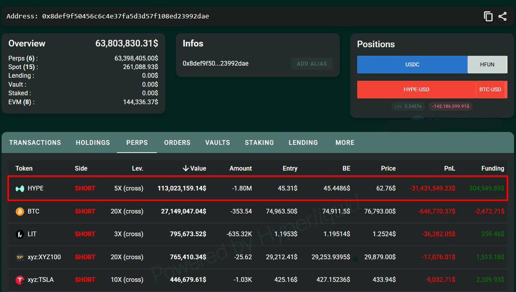Click the Token column header
This screenshot has height=292, width=516.
[24, 168]
